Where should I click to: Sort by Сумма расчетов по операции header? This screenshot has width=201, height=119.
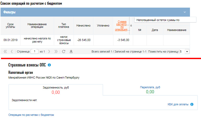[x=122, y=25]
